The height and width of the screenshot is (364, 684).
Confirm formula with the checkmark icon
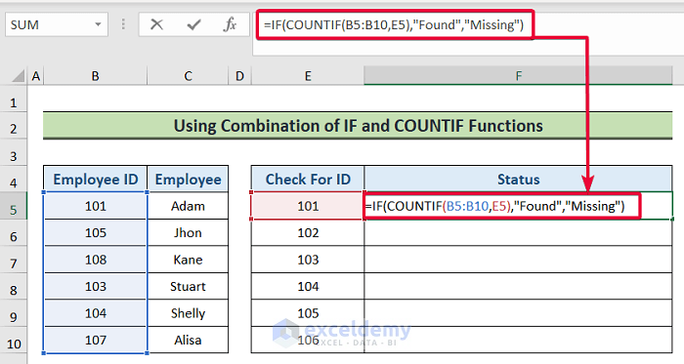click(x=193, y=24)
